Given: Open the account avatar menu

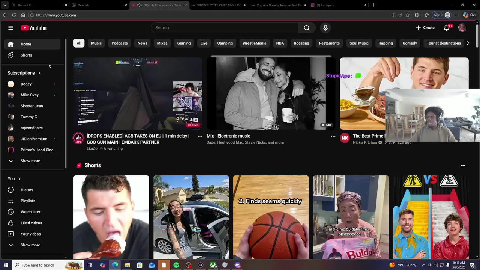Looking at the screenshot, I should [462, 28].
